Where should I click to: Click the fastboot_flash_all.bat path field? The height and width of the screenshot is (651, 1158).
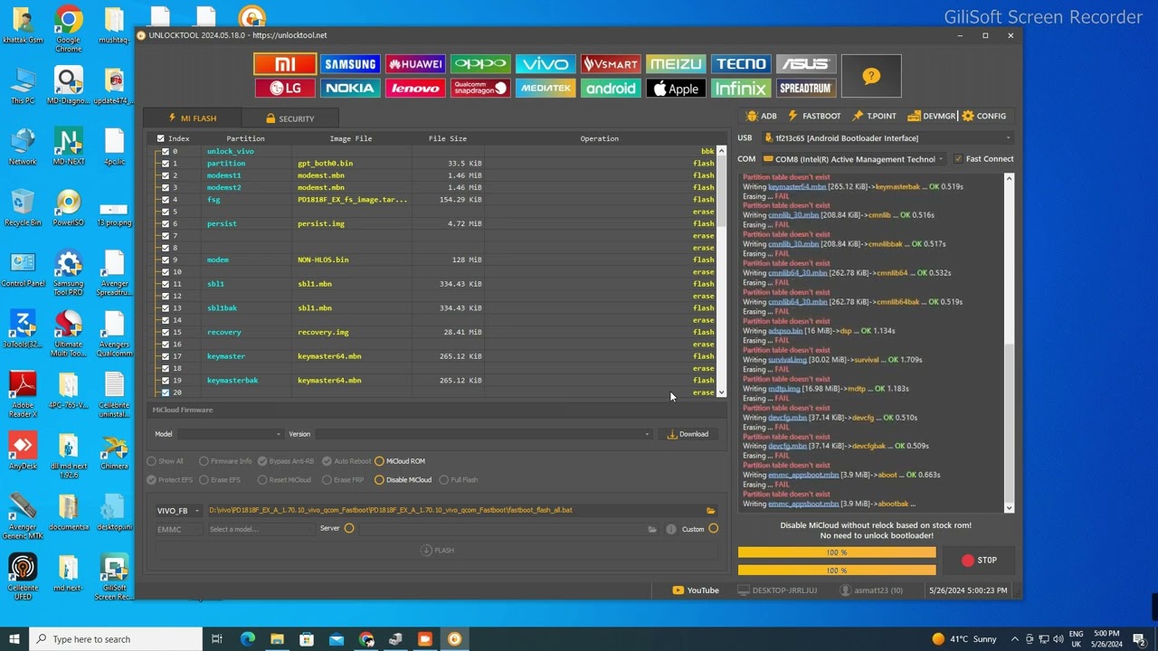pos(455,511)
